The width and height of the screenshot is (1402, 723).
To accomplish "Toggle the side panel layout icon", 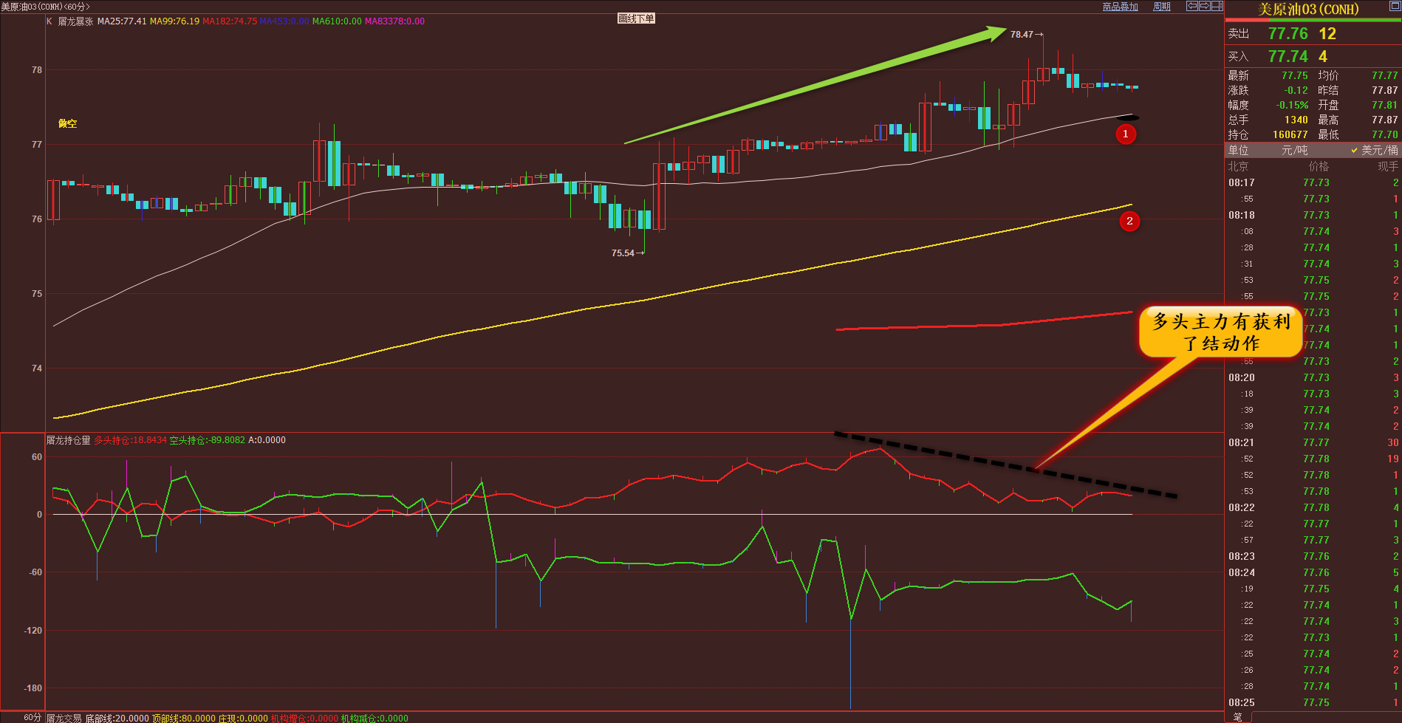I will pos(1217,6).
